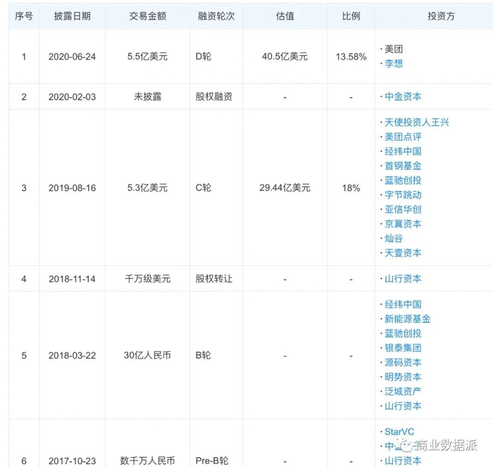Select the date 2018-03-22
This screenshot has height=467, width=493.
coord(72,355)
